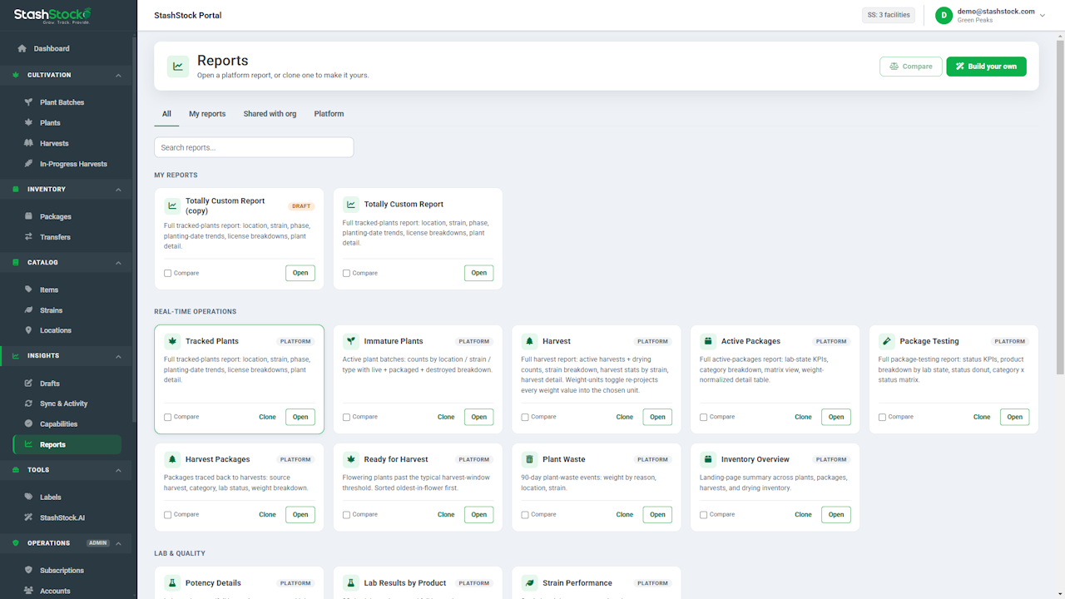The image size is (1065, 599).
Task: Open Reports in the sidebar
Action: tap(67, 444)
